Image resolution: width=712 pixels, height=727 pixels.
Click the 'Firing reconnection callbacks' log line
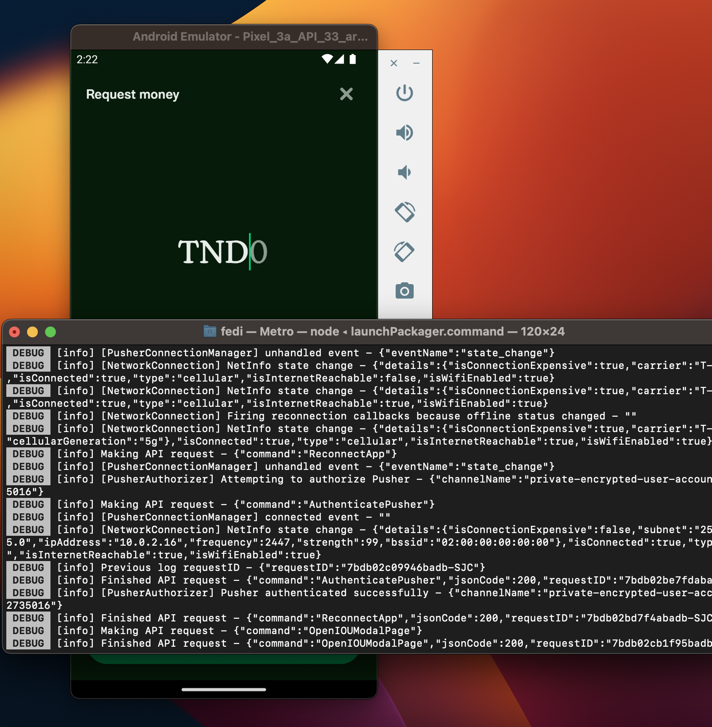(321, 416)
